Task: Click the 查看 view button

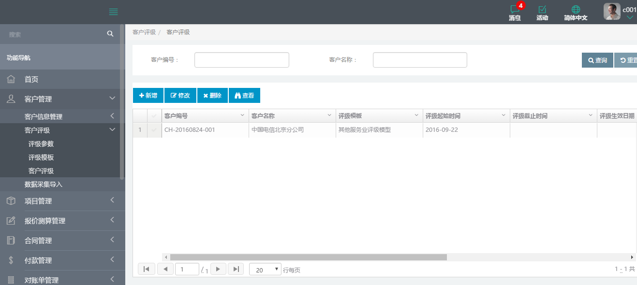Action: (x=244, y=96)
